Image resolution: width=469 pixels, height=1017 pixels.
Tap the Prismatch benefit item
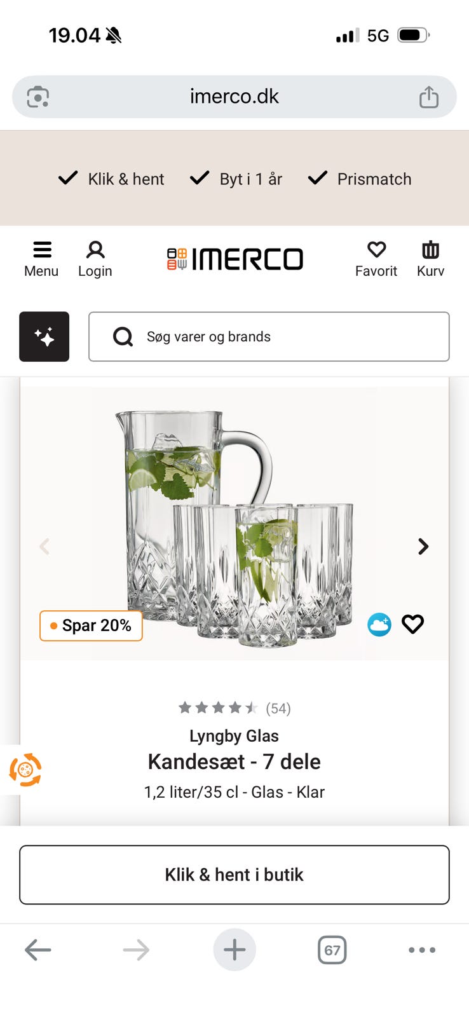(360, 179)
